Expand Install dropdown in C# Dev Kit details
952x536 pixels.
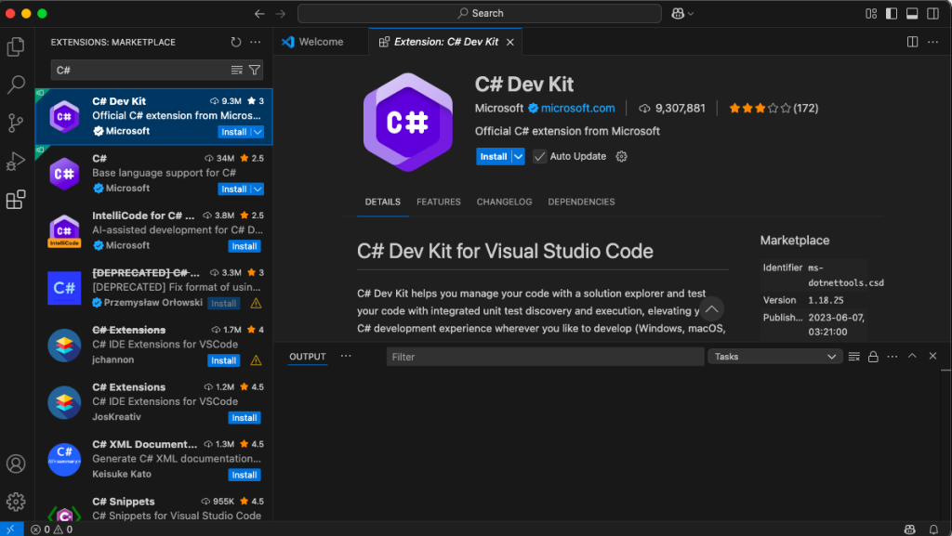click(x=518, y=156)
